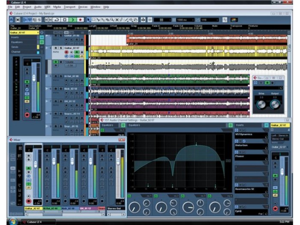Go to next marker transport button
The width and height of the screenshot is (300, 225).
(x=51, y=20)
